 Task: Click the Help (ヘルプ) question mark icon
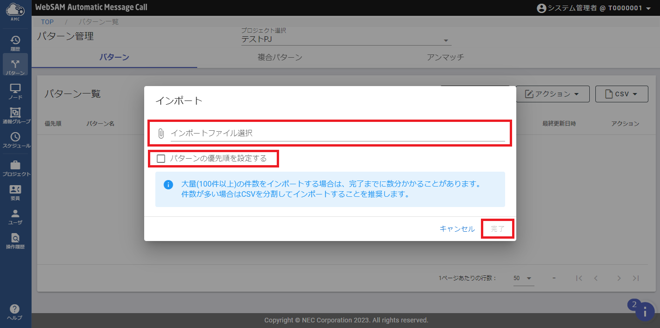15,312
